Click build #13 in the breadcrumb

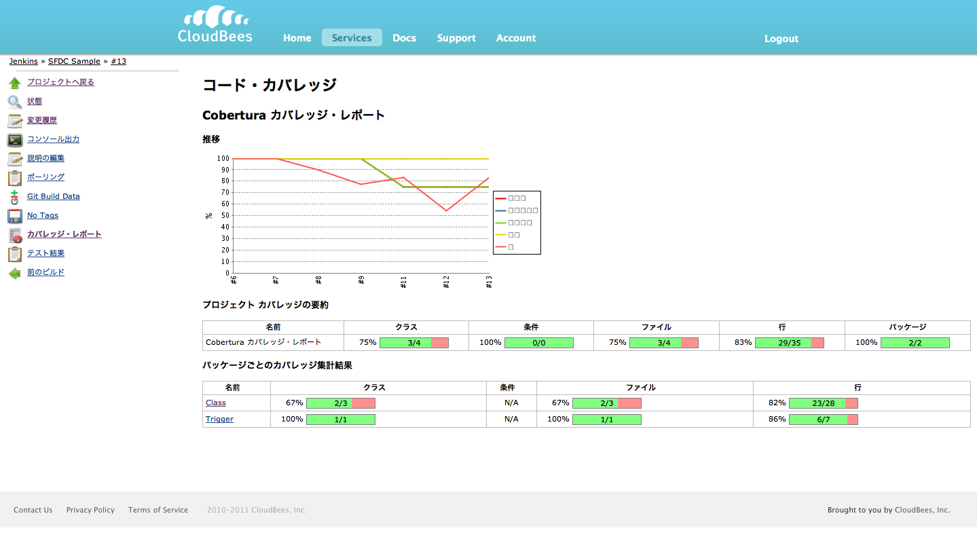click(x=119, y=61)
